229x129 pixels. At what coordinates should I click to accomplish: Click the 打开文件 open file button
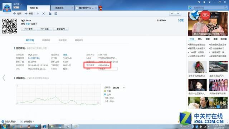coord(29,29)
